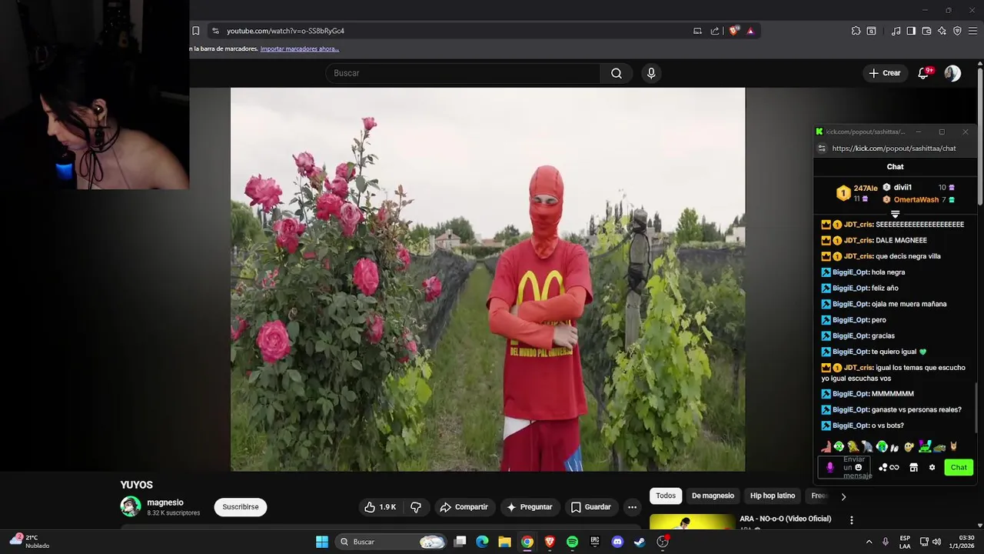Open the ARA - NO-o-O (Video Oficial) suggestion
This screenshot has height=554, width=984.
[x=785, y=519]
